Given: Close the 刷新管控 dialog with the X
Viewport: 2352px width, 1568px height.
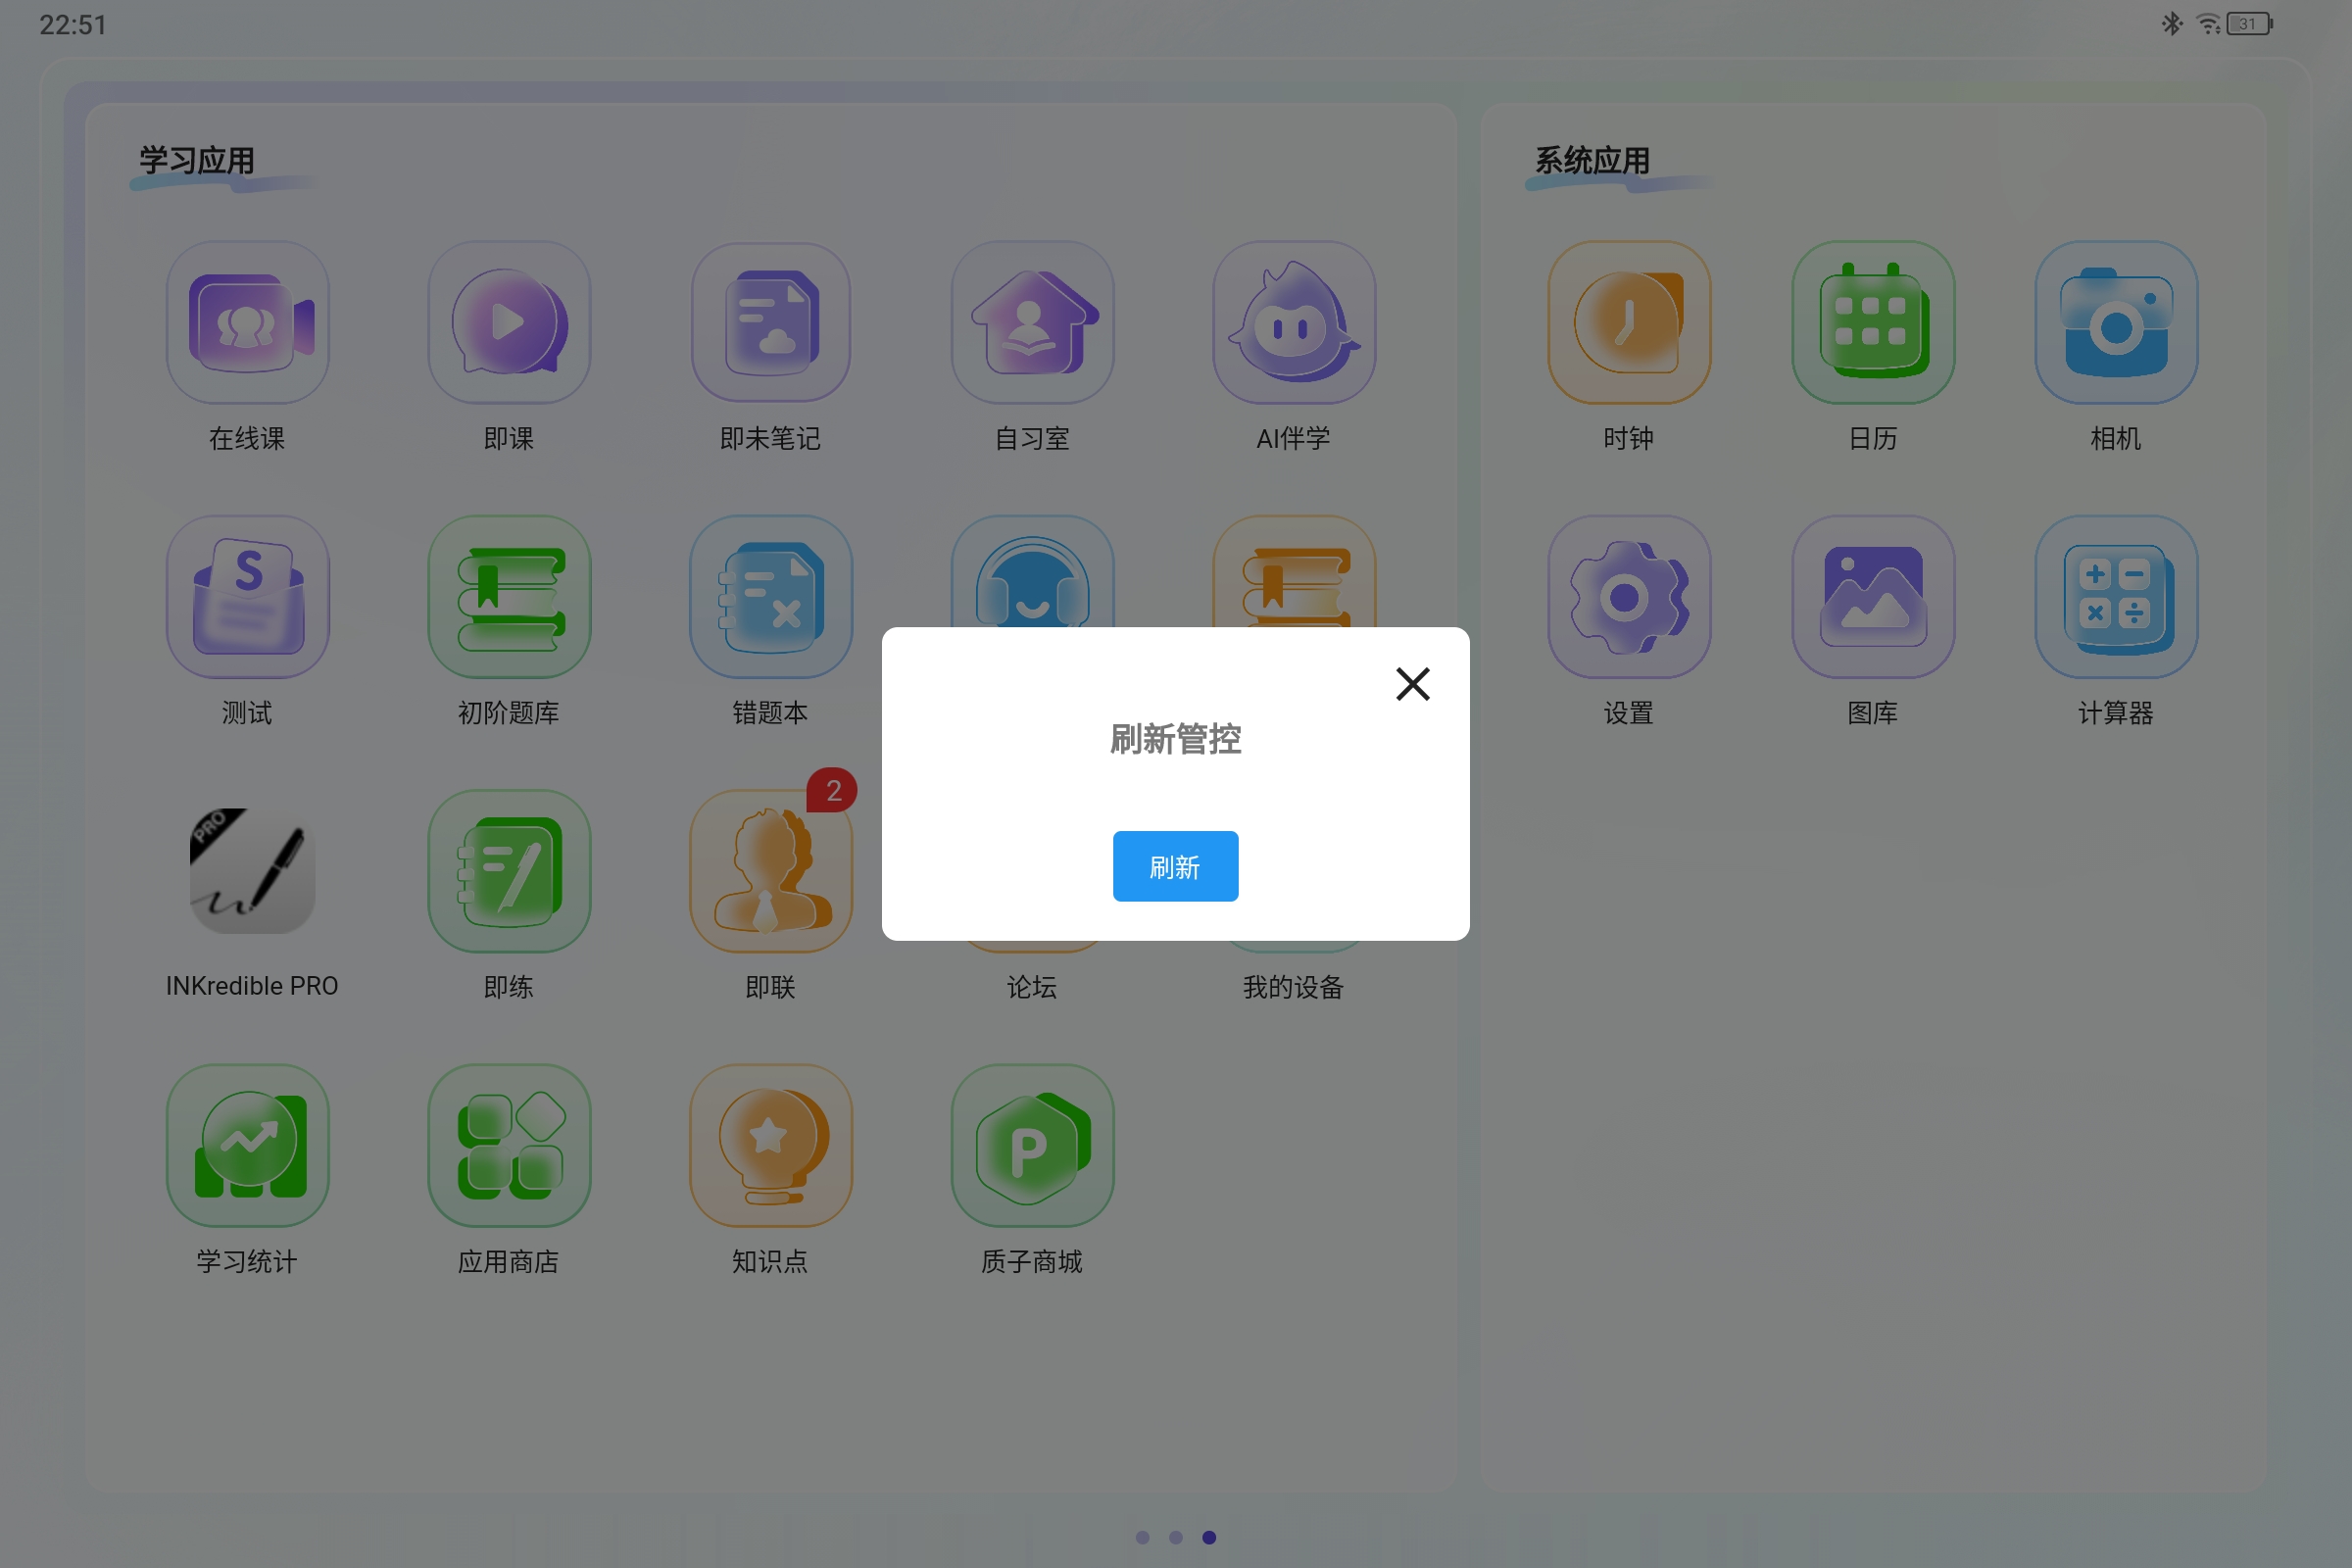Looking at the screenshot, I should pos(1412,684).
